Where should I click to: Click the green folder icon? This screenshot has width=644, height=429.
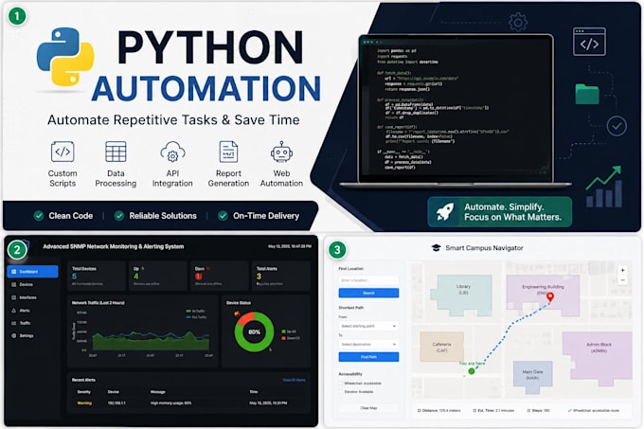tap(587, 94)
